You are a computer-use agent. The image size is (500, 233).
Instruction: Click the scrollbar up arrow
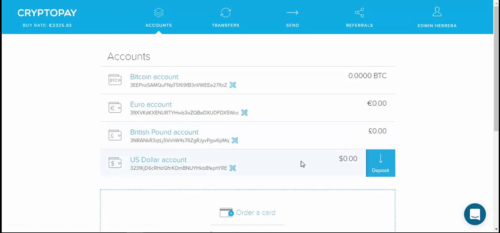tap(497, 3)
